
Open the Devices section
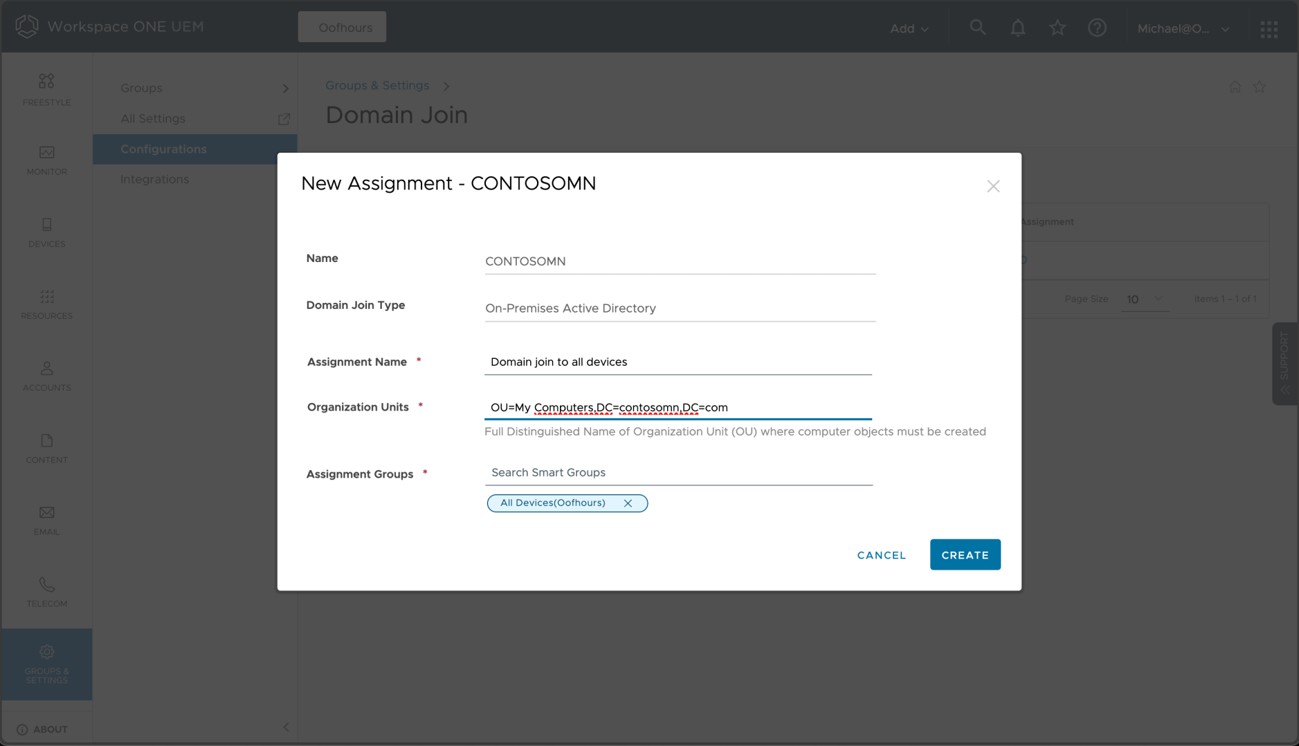point(46,232)
